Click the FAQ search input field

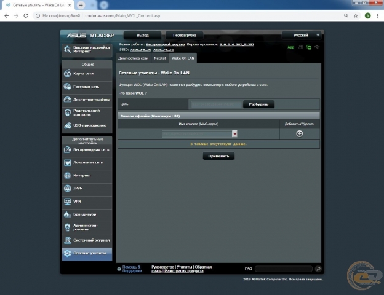tap(284, 269)
